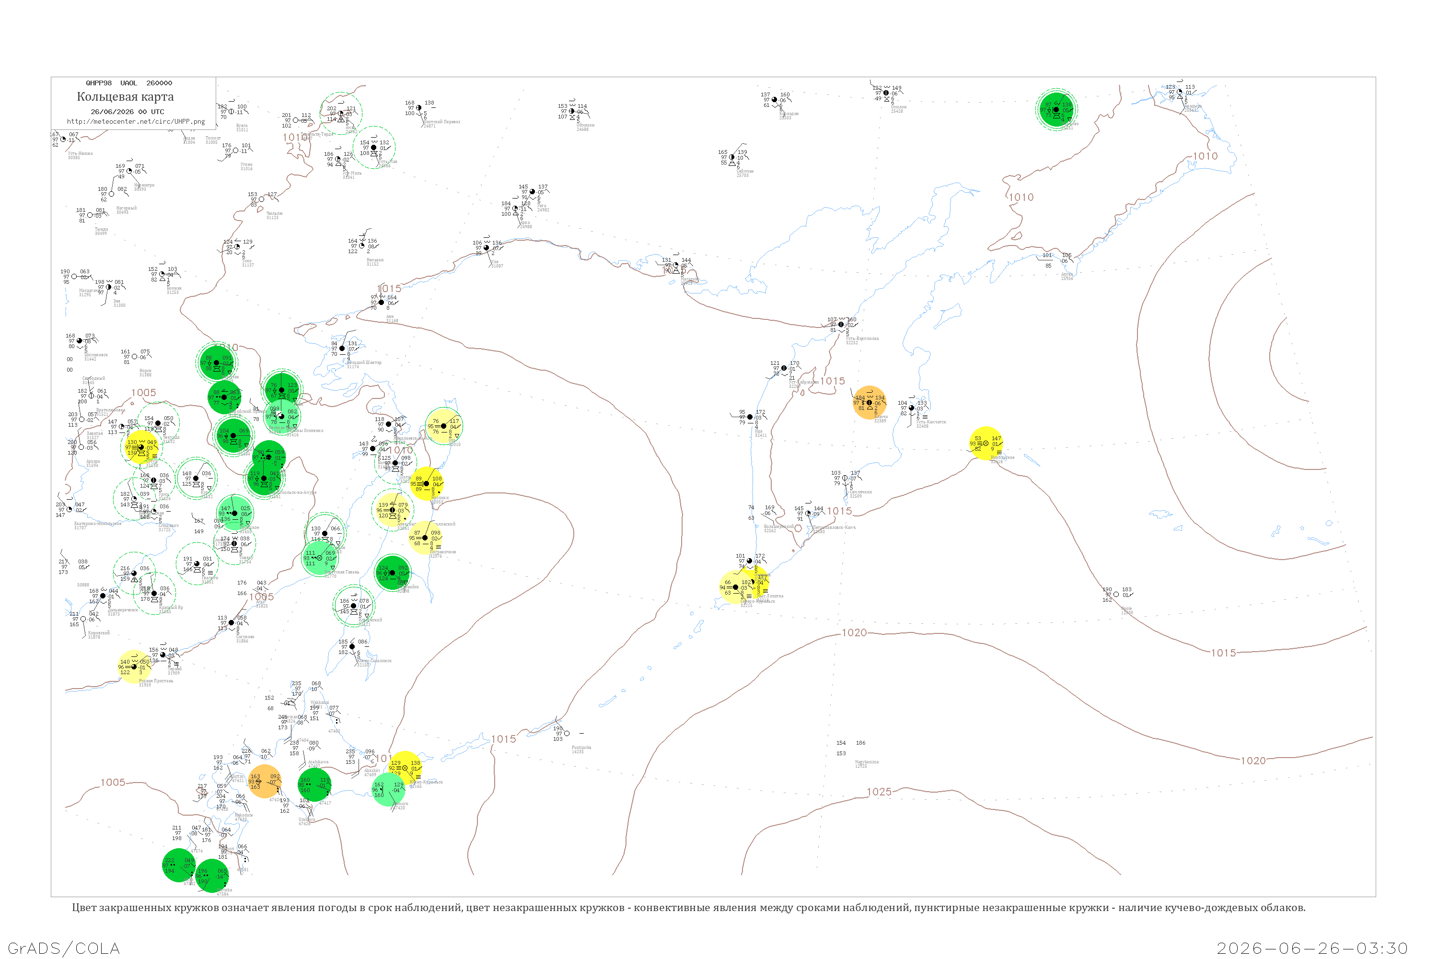Click the Russian legend caption below the map
Viewport: 1438px width, 959px height.
tap(688, 908)
